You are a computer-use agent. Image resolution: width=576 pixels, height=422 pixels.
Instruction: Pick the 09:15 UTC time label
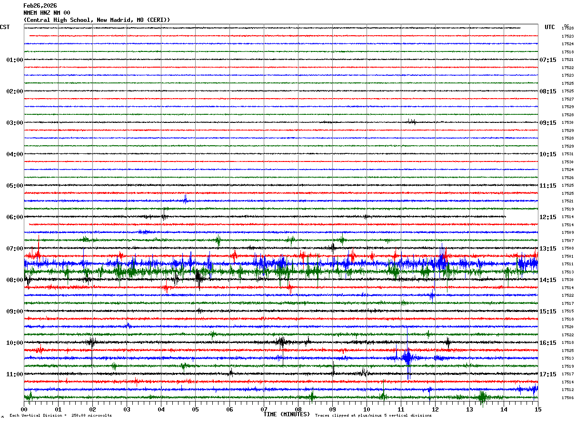coord(548,123)
